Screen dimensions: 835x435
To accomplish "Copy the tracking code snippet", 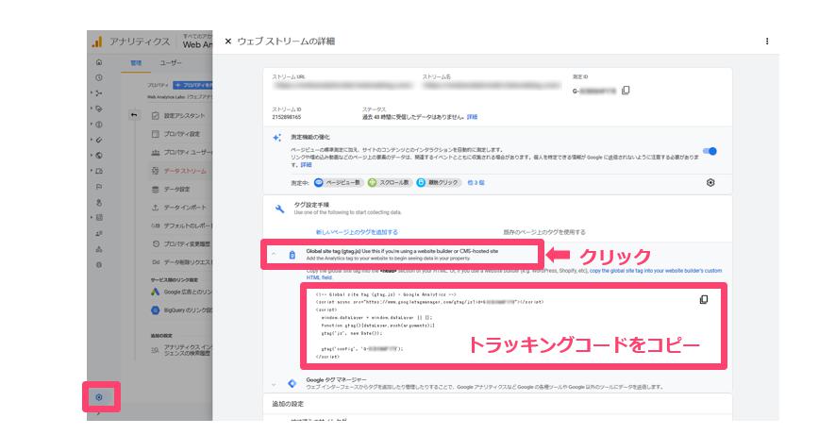I will point(704,300).
